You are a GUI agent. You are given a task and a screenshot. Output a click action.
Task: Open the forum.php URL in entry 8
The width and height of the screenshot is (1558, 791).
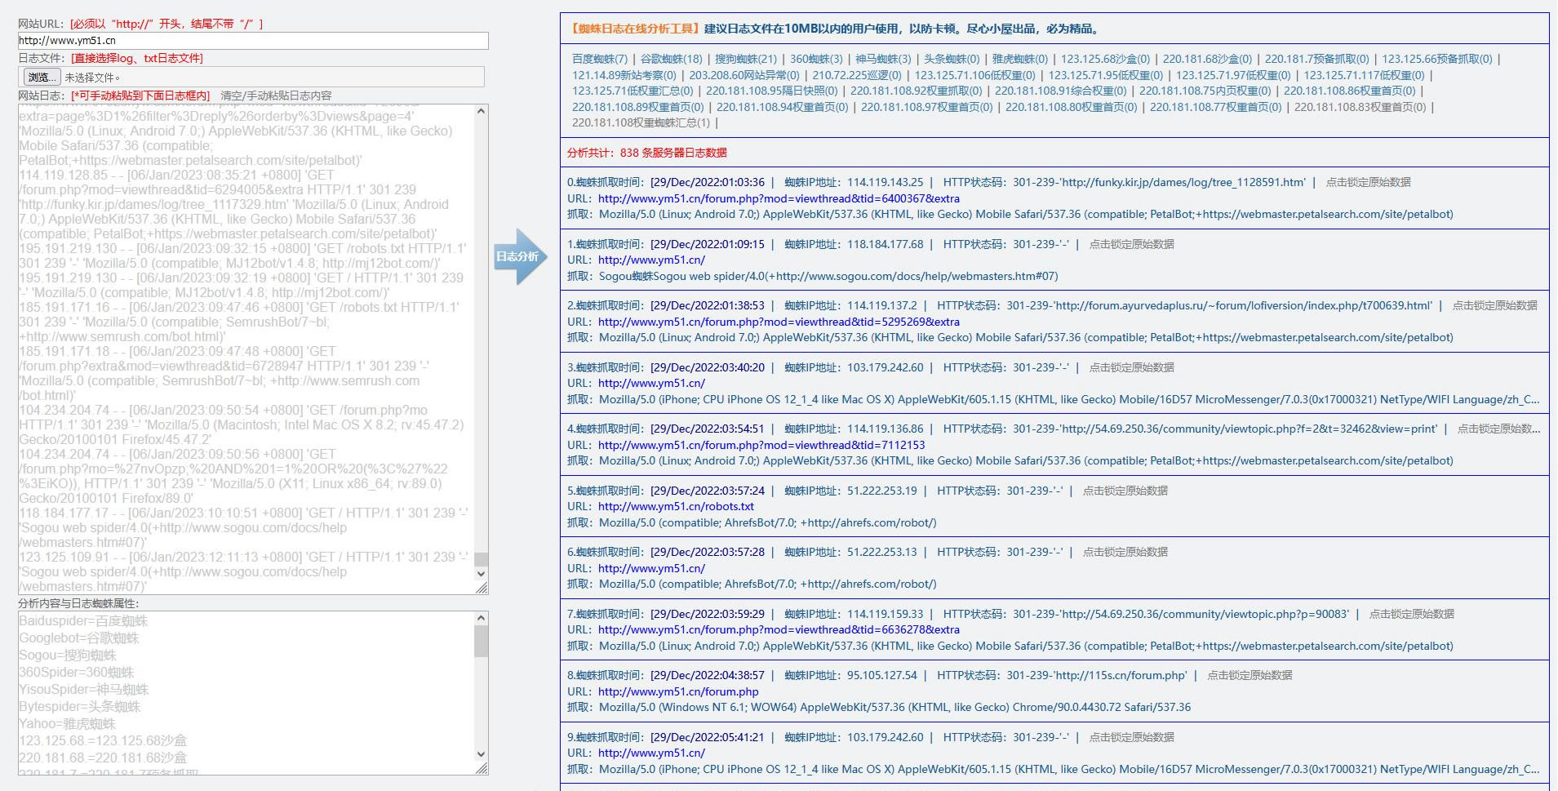(x=677, y=691)
